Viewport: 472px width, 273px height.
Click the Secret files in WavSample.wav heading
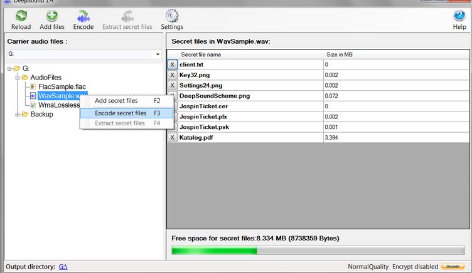[x=221, y=41]
